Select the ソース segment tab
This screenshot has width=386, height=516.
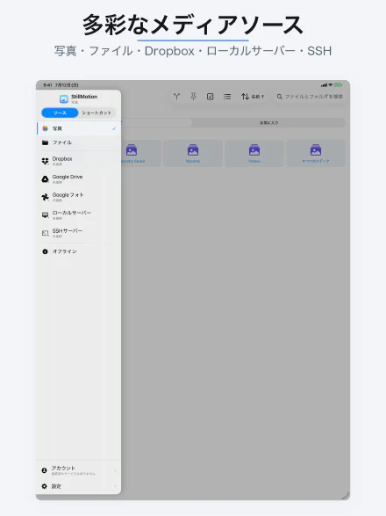[60, 113]
